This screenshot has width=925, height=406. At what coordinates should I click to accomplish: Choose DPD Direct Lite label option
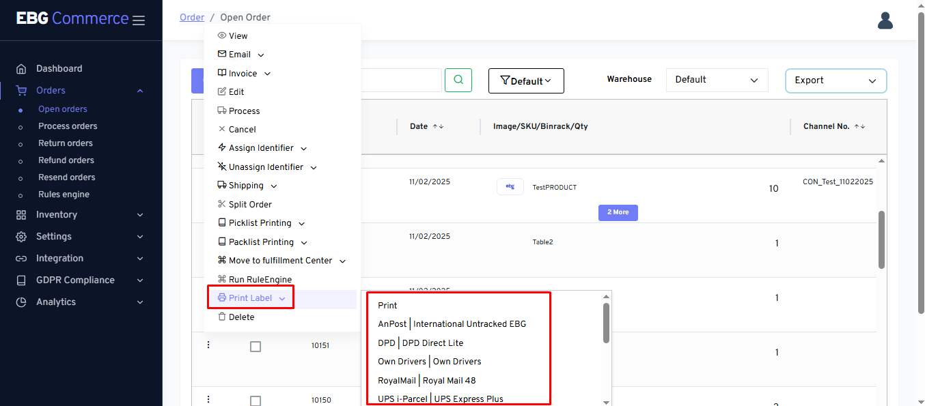(420, 343)
